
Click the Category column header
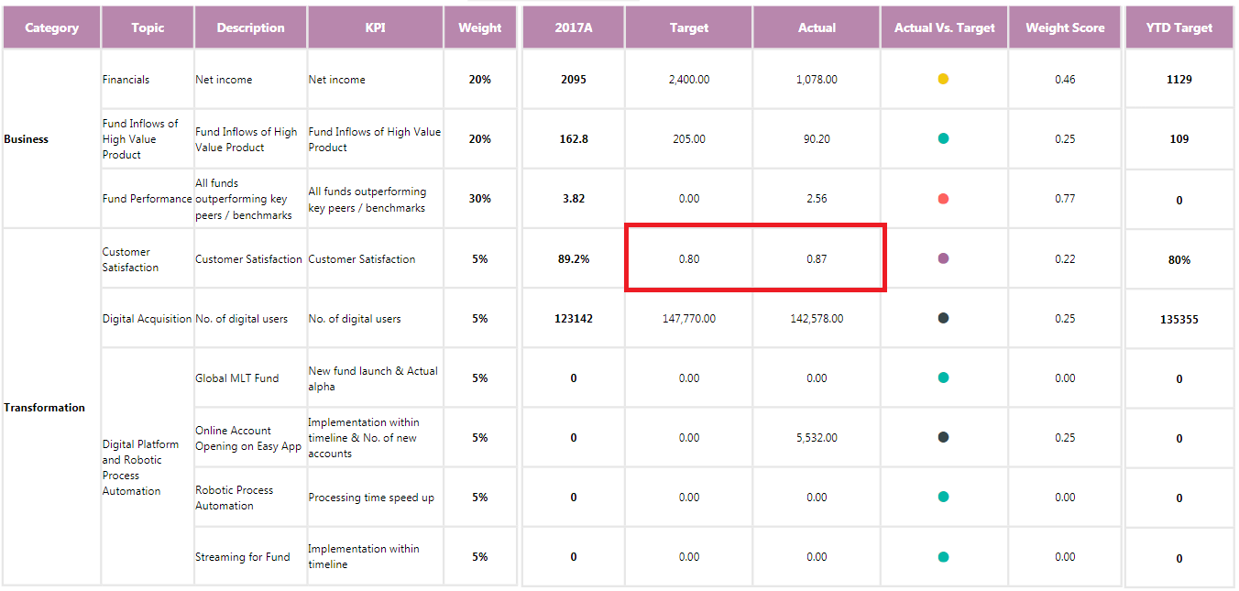[x=51, y=27]
